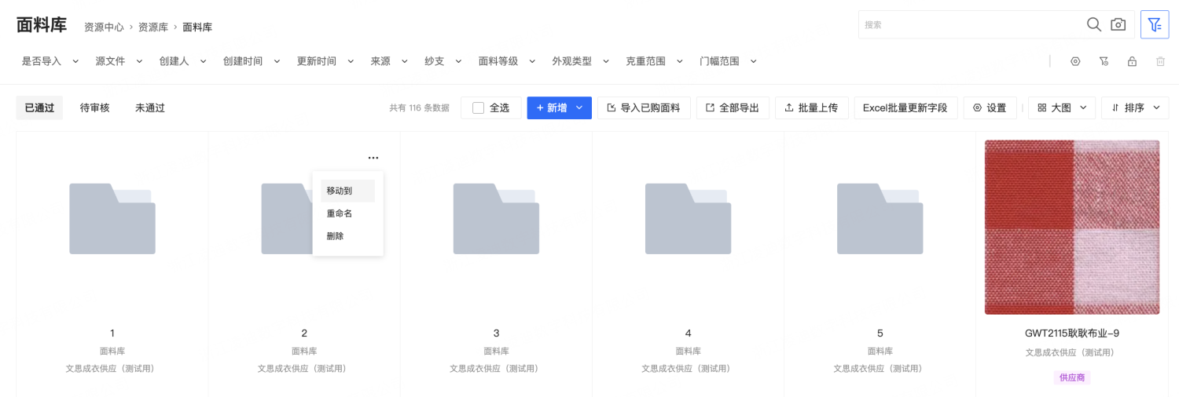The height and width of the screenshot is (397, 1179).
Task: Open the three-dots menu on folder 2
Action: point(373,158)
